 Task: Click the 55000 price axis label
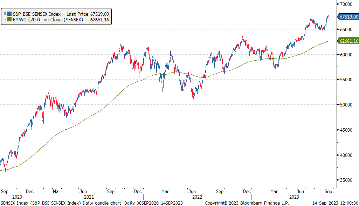tap(346, 80)
